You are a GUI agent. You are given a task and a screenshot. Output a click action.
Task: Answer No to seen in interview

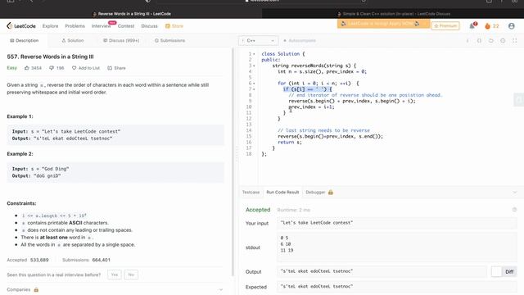click(131, 275)
